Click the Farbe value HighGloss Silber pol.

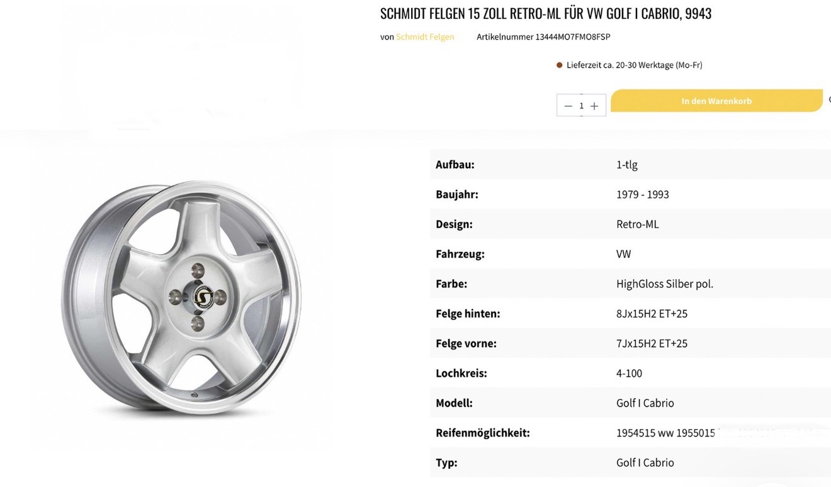pos(664,284)
